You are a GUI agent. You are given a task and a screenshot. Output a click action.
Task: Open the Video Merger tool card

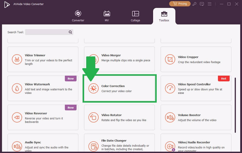tap(119, 59)
